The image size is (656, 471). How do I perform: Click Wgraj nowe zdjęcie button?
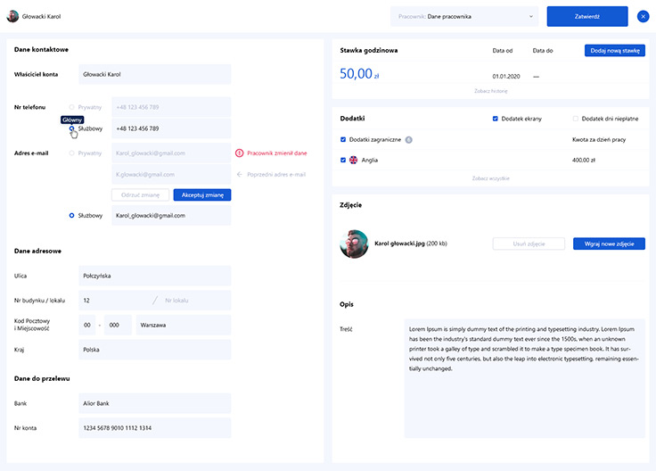pyautogui.click(x=609, y=244)
